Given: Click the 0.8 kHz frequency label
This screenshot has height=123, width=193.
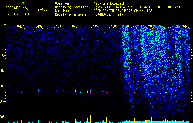Looking at the screenshot, I should coord(2,86).
